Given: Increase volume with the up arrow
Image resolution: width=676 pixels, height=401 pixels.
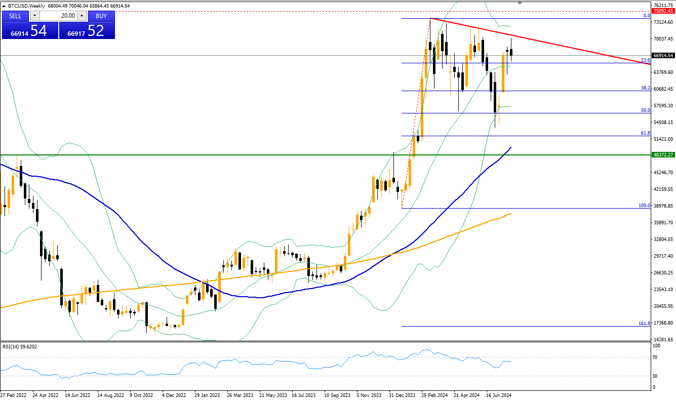Looking at the screenshot, I should click(x=82, y=16).
